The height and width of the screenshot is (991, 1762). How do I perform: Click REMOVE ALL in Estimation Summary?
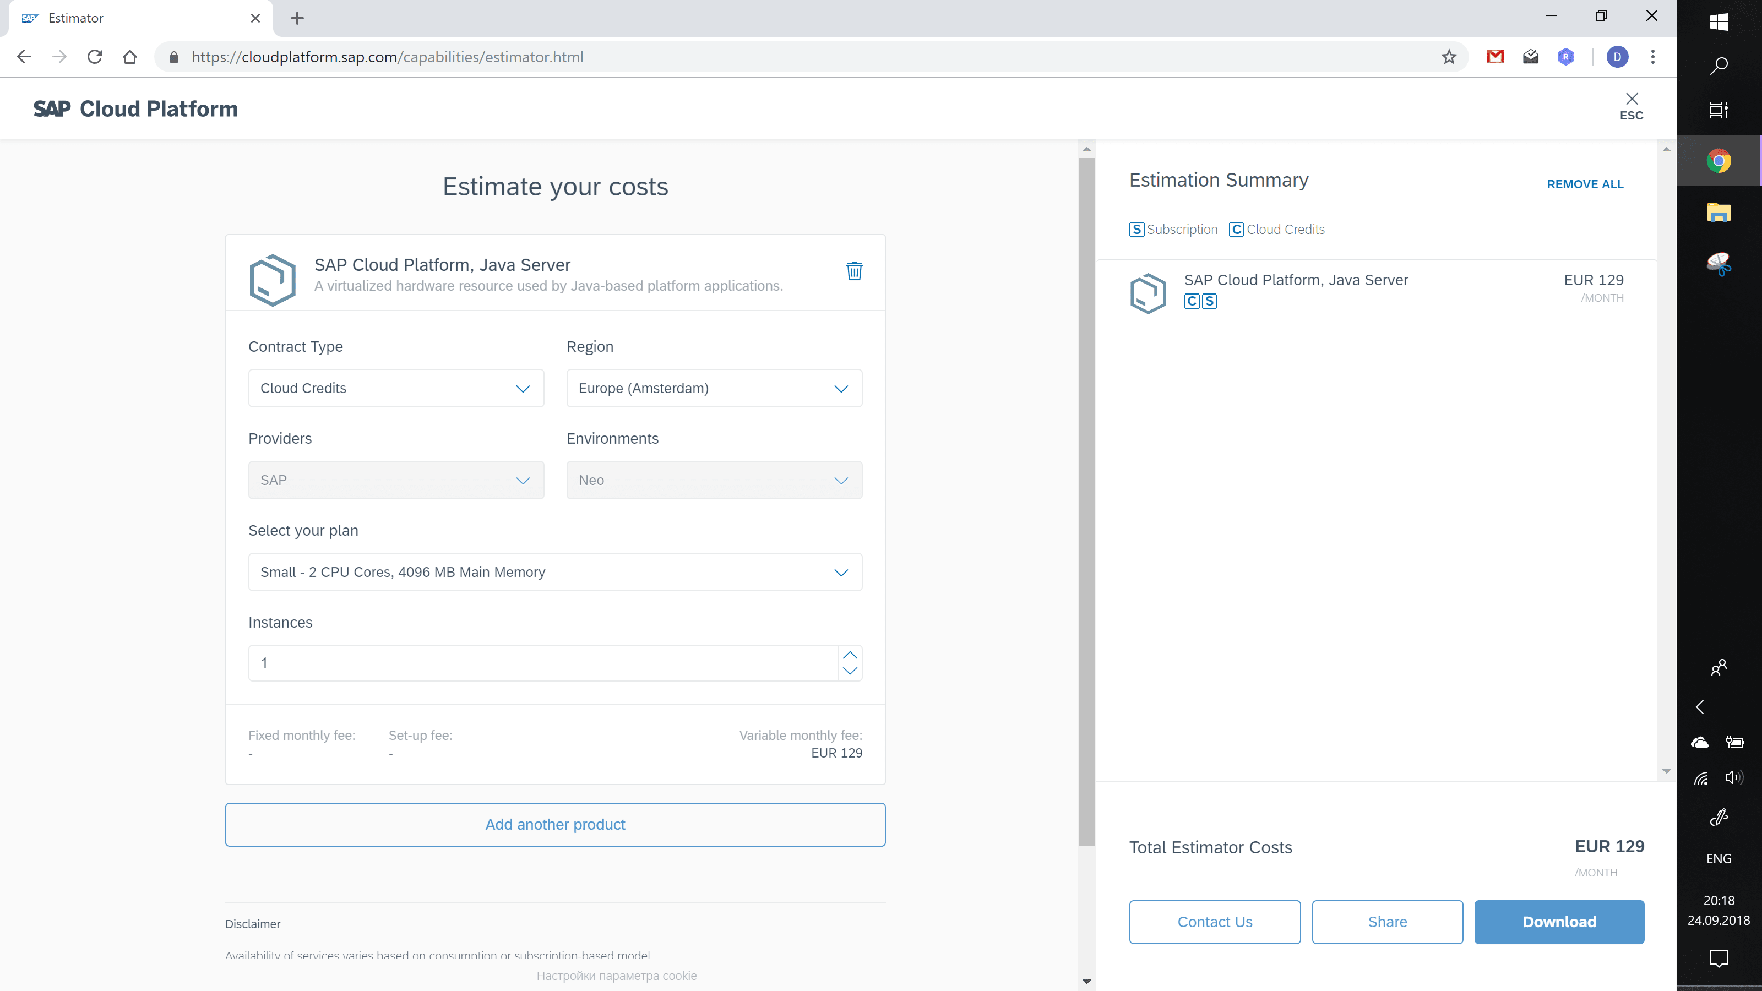tap(1585, 184)
